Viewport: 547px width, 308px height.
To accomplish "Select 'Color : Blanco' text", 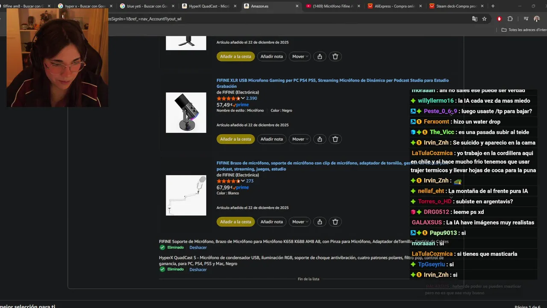I will pos(228,193).
